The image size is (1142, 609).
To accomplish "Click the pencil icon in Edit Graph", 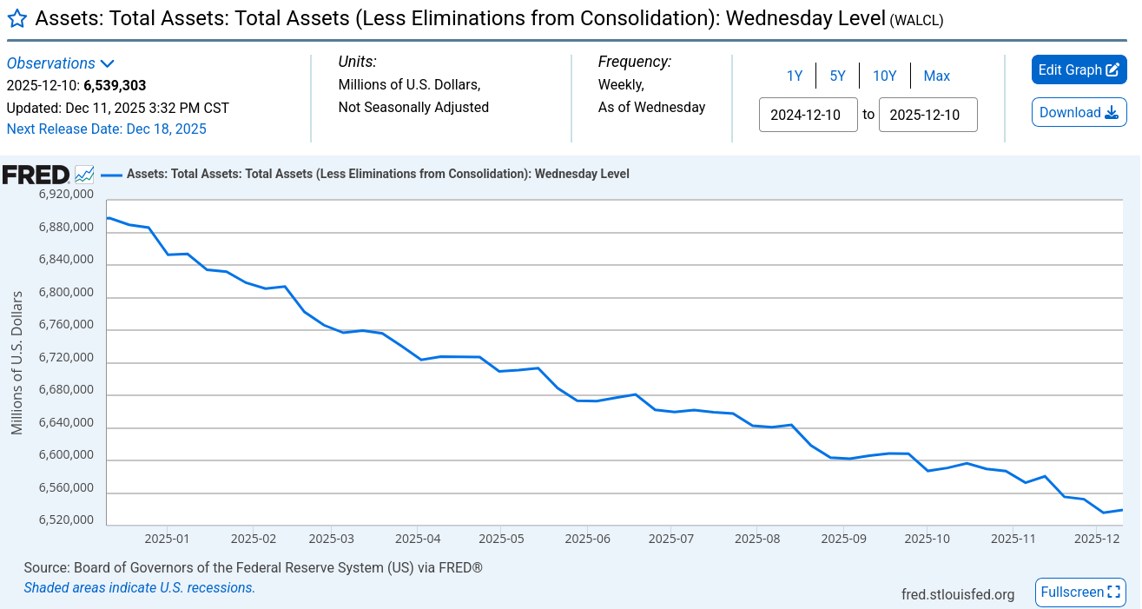I will pos(1112,70).
